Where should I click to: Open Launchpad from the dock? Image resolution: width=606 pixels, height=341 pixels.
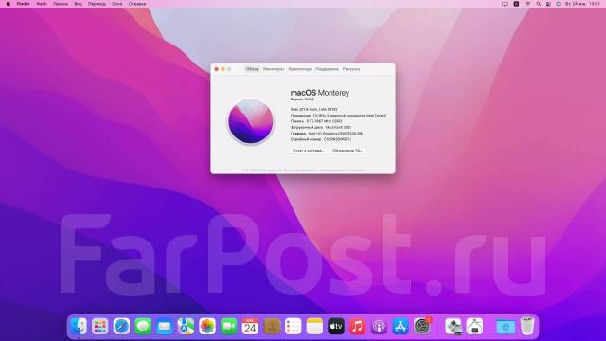(x=100, y=326)
